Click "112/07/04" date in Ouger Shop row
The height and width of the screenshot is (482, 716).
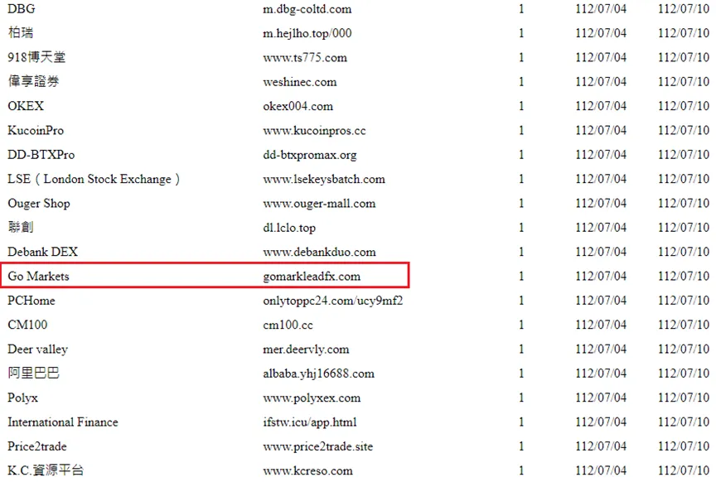tap(601, 203)
